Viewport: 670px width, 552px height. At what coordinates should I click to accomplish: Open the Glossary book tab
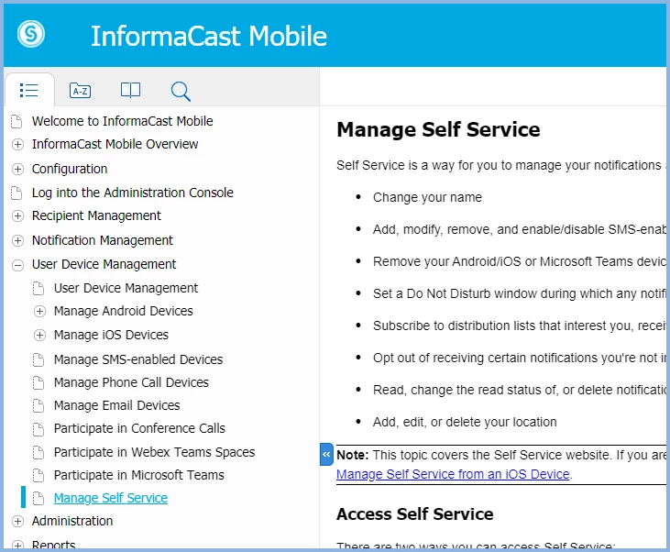point(130,90)
